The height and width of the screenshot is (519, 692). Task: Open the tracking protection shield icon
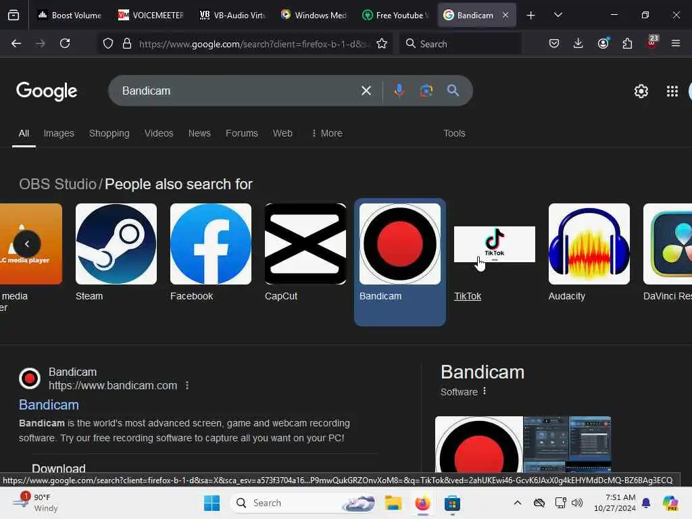(108, 43)
